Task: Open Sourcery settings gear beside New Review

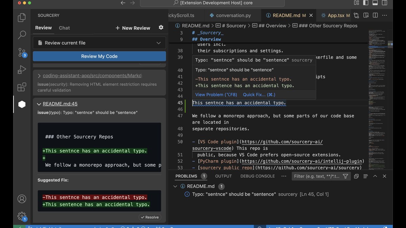Action: point(161,27)
